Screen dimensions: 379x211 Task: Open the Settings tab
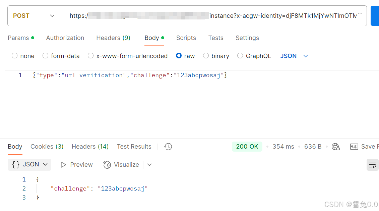click(247, 38)
